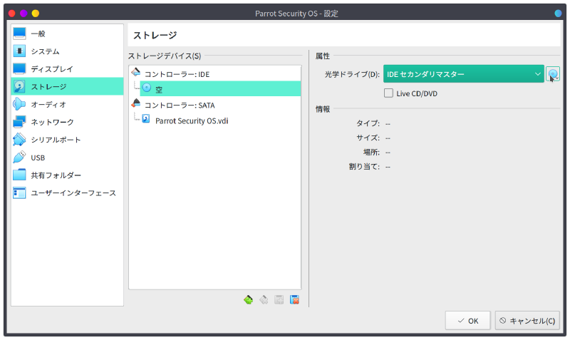Screen dimensions: 570x340
Task: Click the remove attachment icon
Action: pyautogui.click(x=294, y=299)
